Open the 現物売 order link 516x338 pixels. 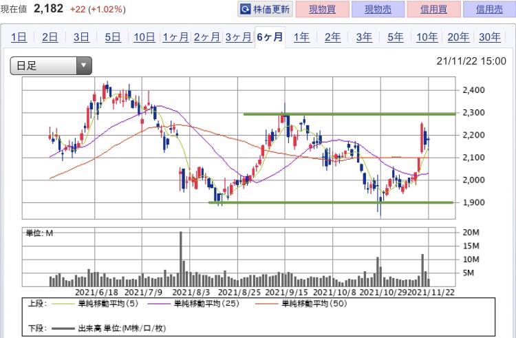378,9
